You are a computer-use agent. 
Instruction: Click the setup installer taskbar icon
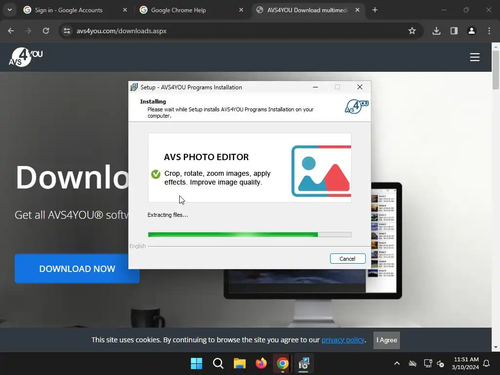click(304, 363)
